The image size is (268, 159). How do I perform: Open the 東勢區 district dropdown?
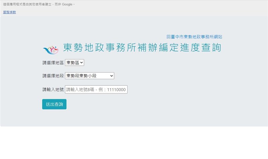tap(74, 62)
